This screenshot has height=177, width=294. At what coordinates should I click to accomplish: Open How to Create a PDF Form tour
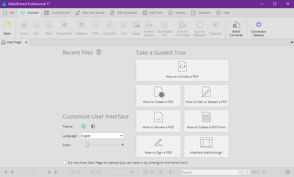point(206,121)
